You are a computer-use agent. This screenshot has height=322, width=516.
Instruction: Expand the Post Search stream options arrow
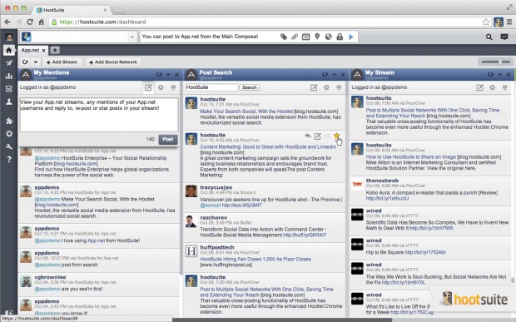pyautogui.click(x=334, y=75)
